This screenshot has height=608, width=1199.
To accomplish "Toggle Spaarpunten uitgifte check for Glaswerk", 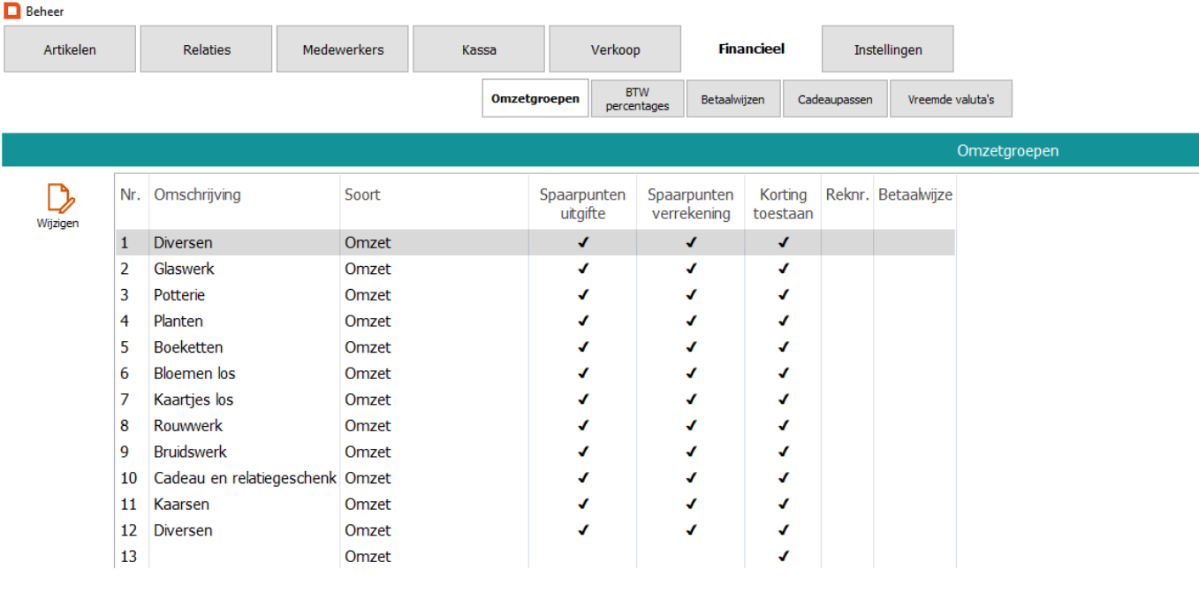I will pos(582,269).
